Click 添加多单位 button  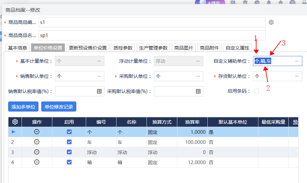coord(23,106)
